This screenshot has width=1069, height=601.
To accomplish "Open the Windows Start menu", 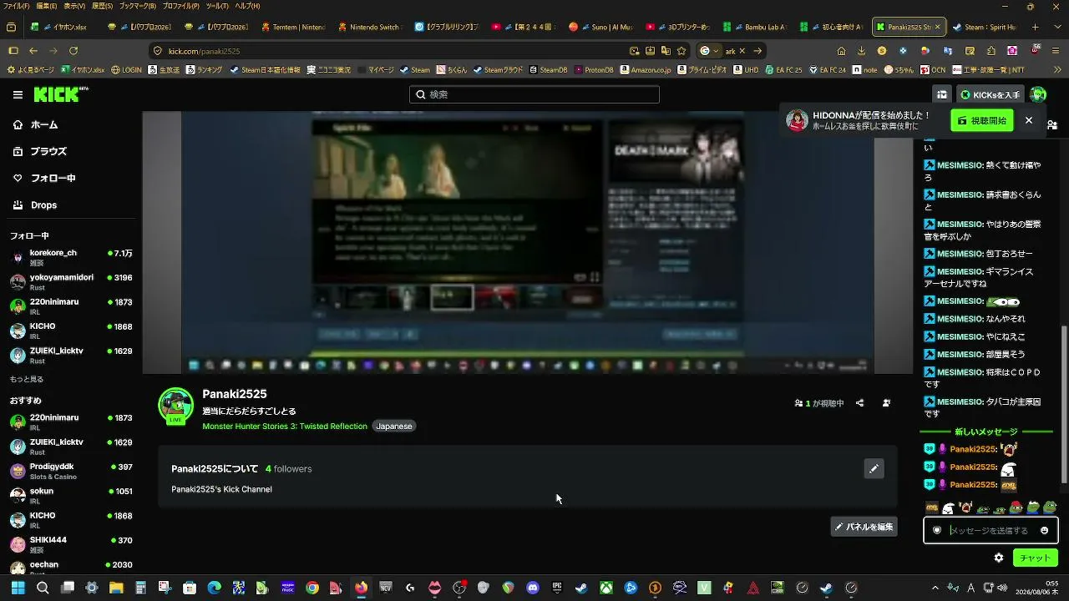I will (x=18, y=588).
